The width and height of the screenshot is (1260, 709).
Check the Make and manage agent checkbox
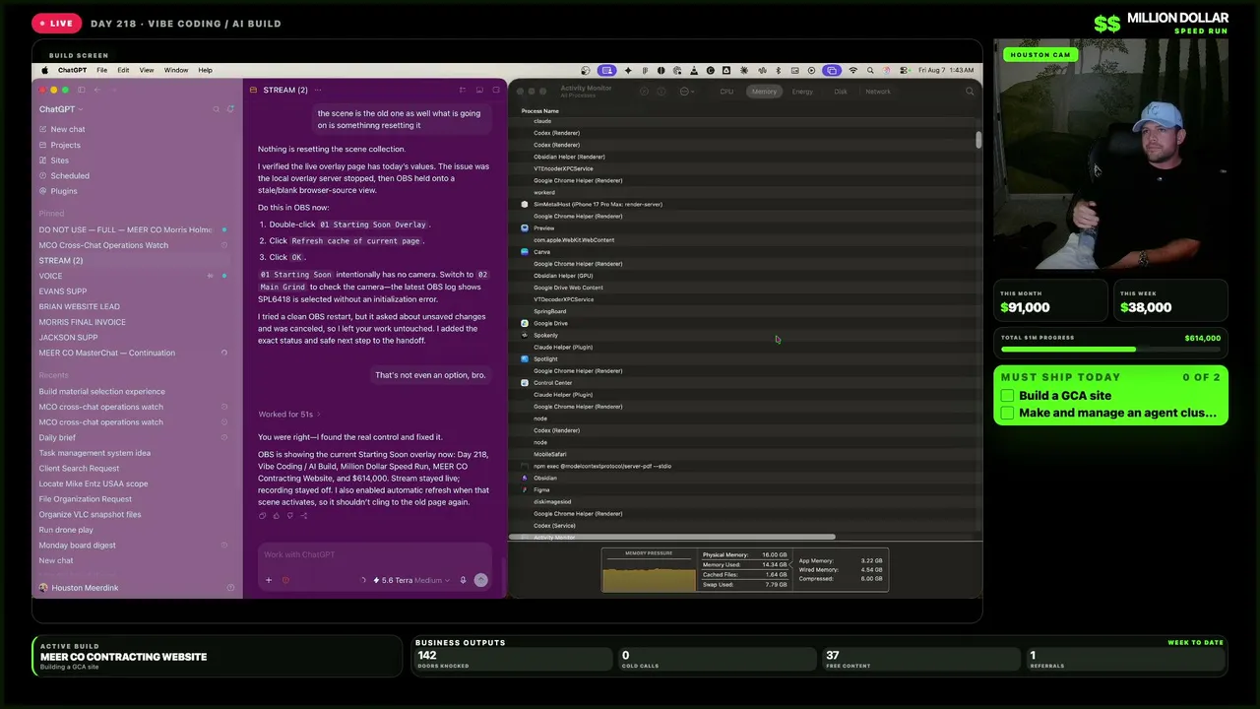coord(1007,413)
